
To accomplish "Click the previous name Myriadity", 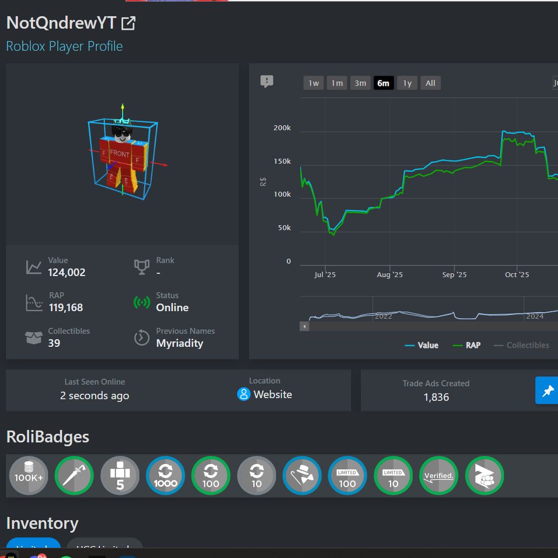I will point(180,344).
